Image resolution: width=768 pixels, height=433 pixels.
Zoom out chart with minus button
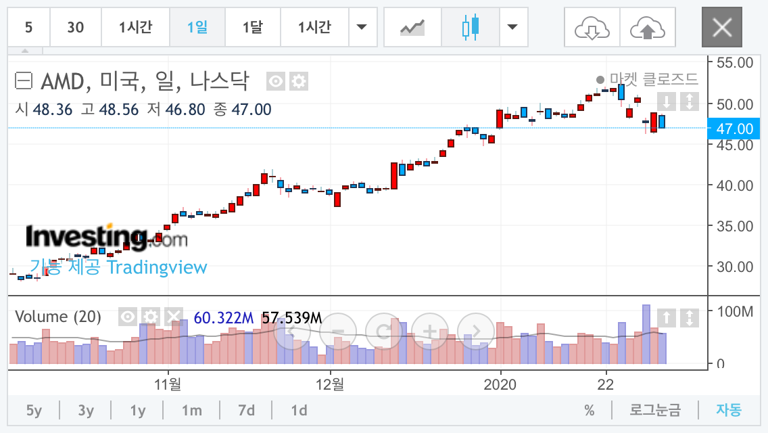[338, 332]
